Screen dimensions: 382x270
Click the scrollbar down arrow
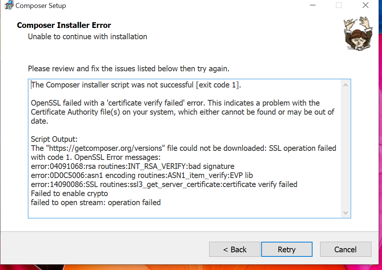[x=345, y=213]
